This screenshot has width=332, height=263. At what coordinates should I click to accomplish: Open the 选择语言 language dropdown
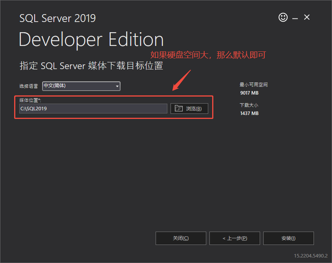tap(81, 86)
